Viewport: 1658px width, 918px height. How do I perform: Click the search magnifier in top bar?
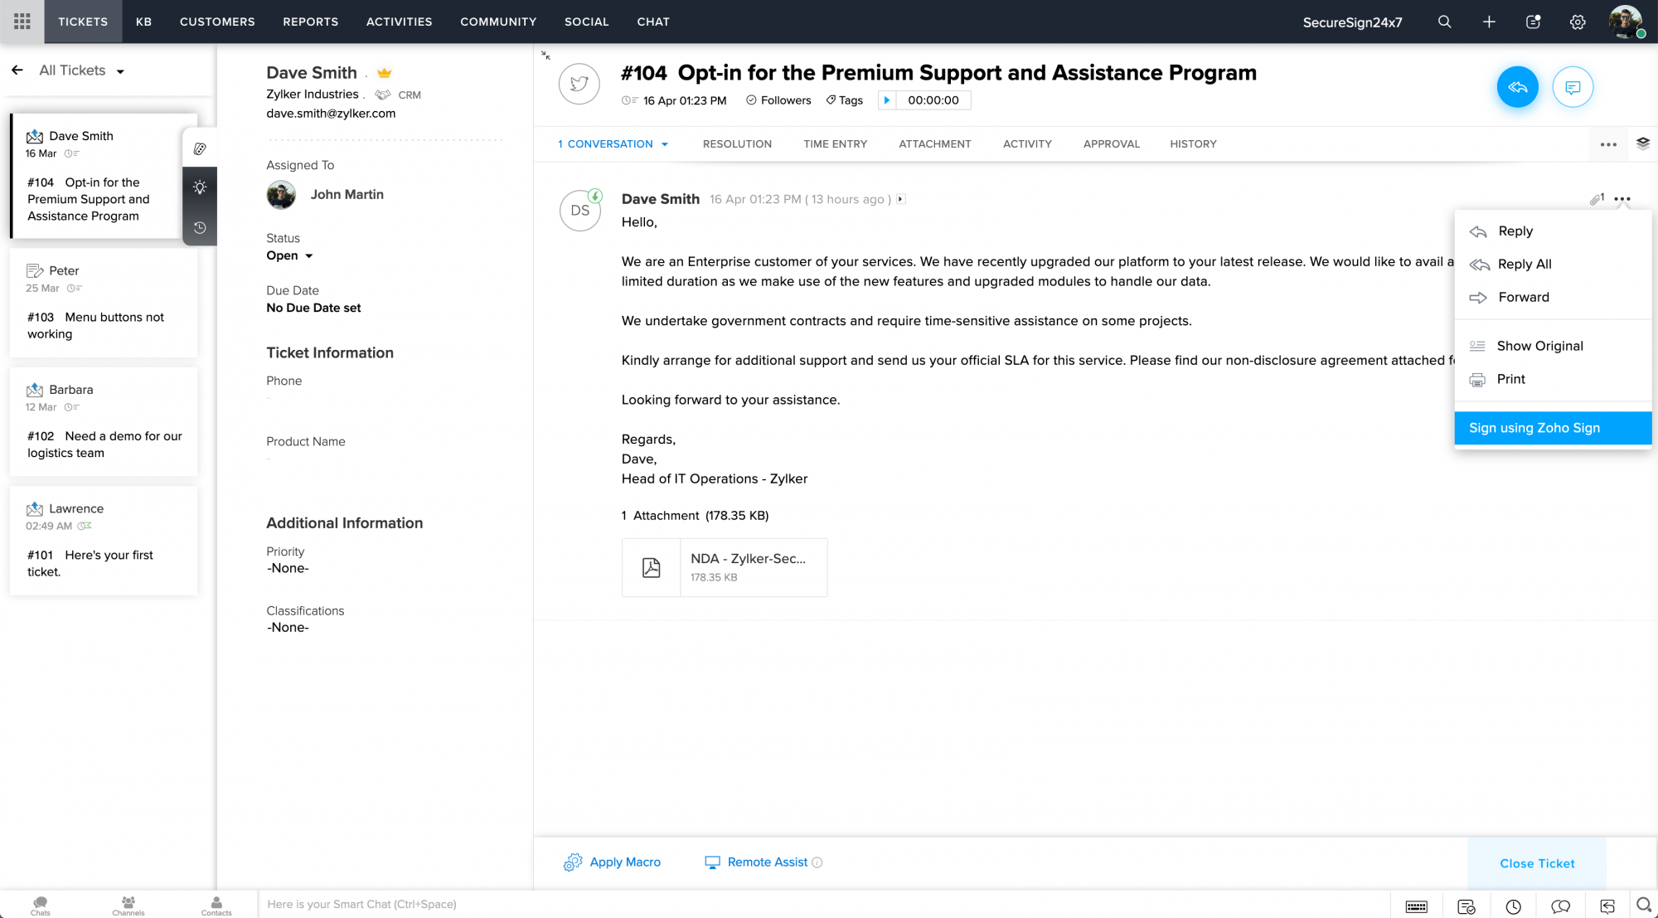(1445, 22)
